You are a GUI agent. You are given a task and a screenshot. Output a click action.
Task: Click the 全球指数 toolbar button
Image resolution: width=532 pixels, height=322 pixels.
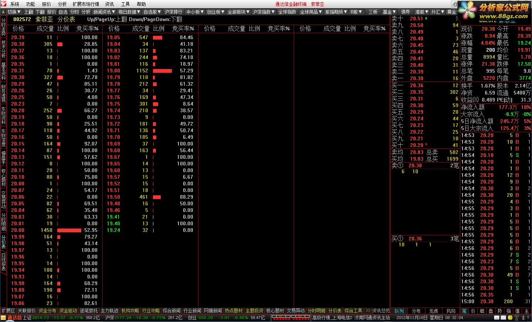[287, 12]
